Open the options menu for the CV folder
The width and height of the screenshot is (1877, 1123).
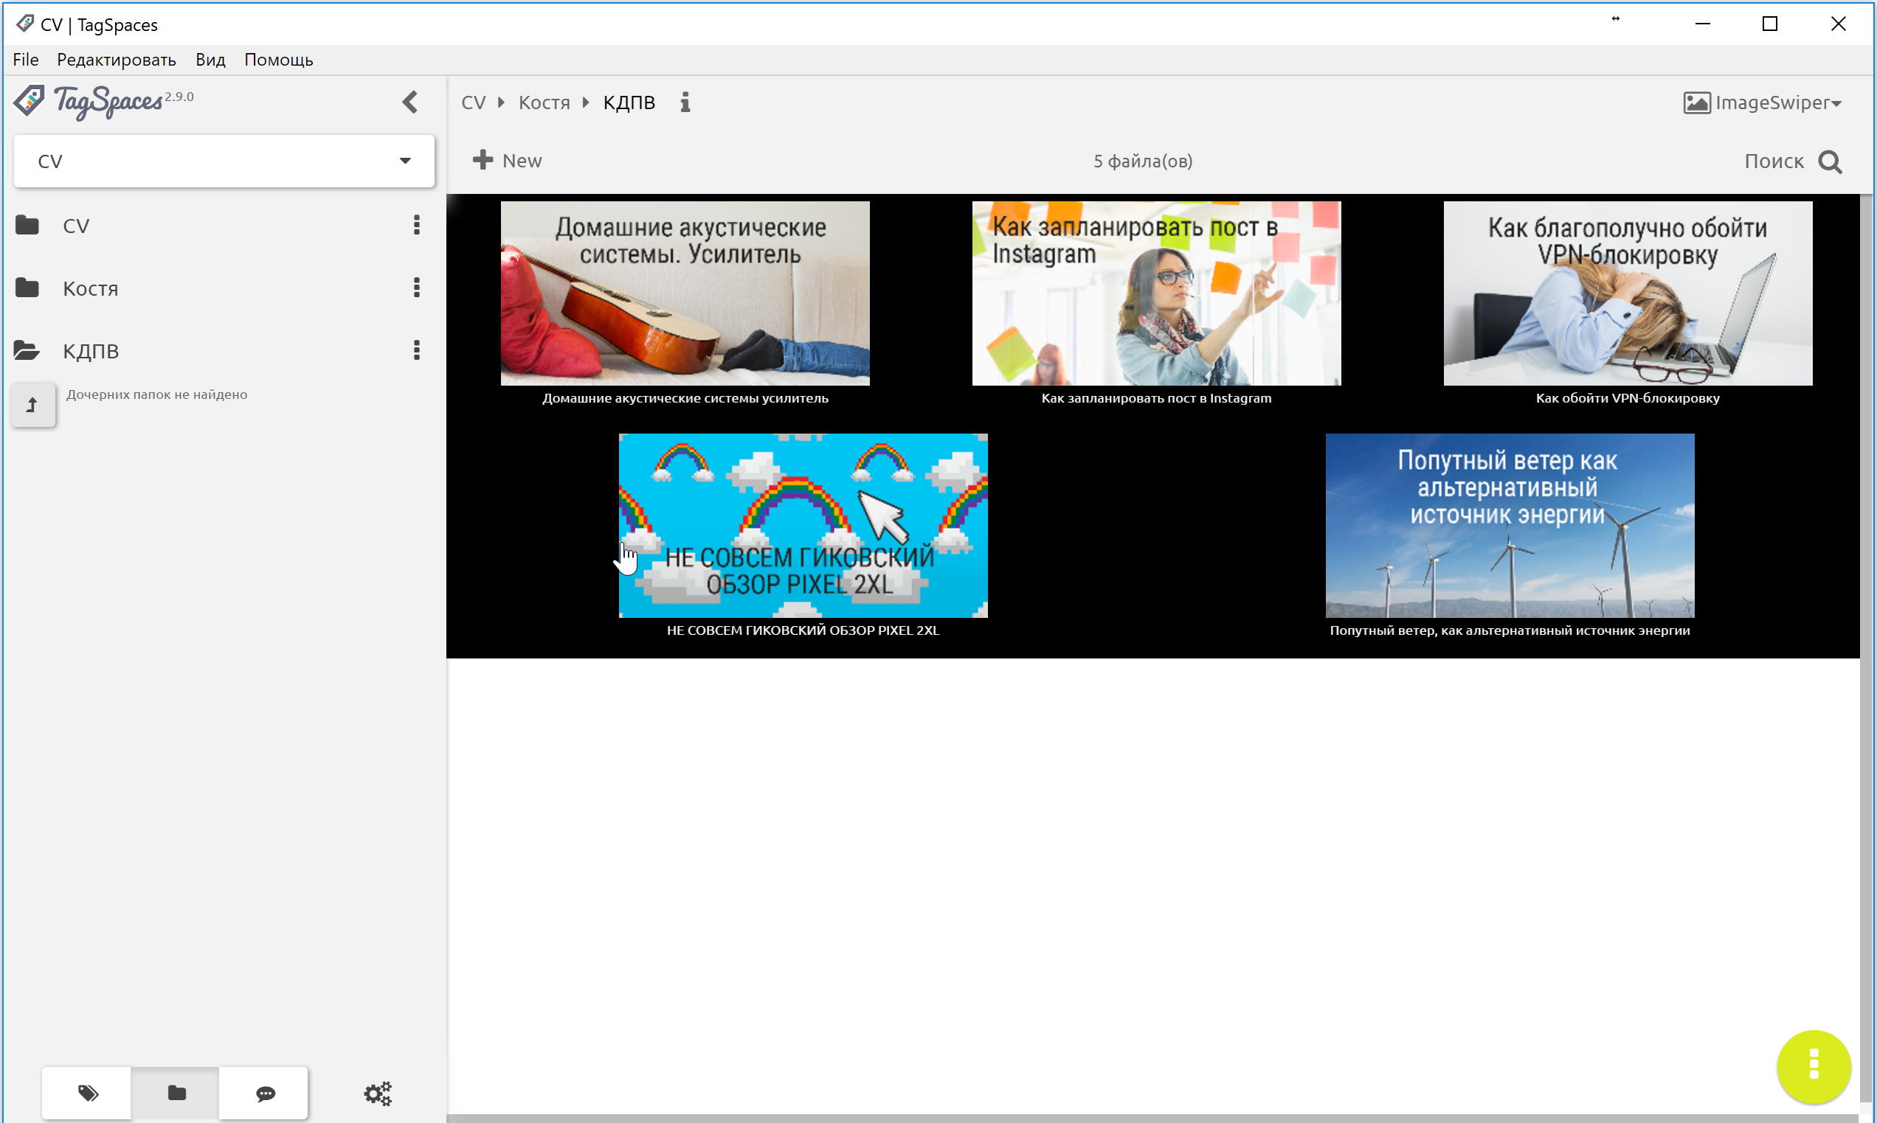pos(416,225)
